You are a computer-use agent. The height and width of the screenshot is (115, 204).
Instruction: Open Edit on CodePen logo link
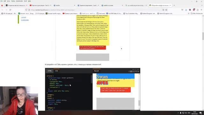[134, 71]
